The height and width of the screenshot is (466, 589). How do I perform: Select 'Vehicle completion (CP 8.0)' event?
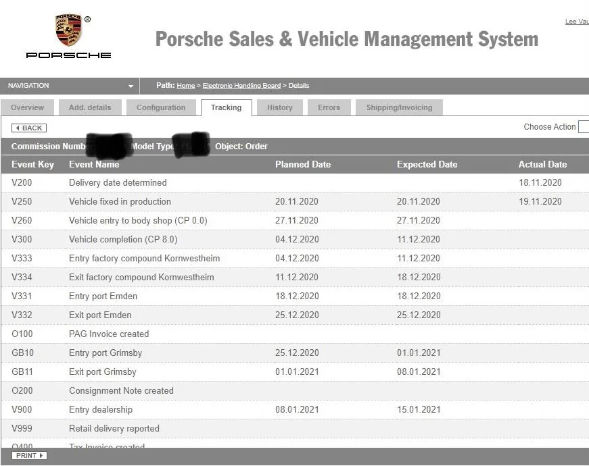(123, 239)
